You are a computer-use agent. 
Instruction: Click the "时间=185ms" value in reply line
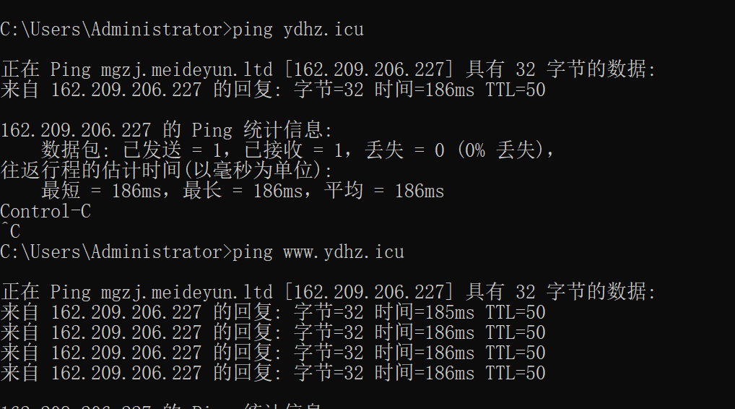click(x=425, y=313)
